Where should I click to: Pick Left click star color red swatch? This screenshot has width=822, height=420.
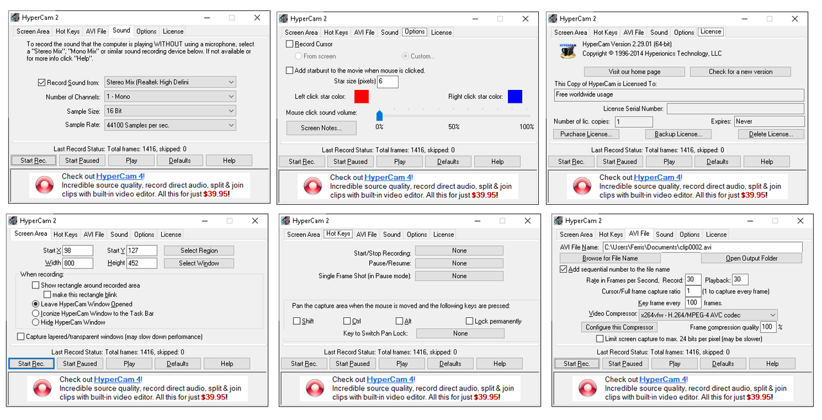(362, 96)
